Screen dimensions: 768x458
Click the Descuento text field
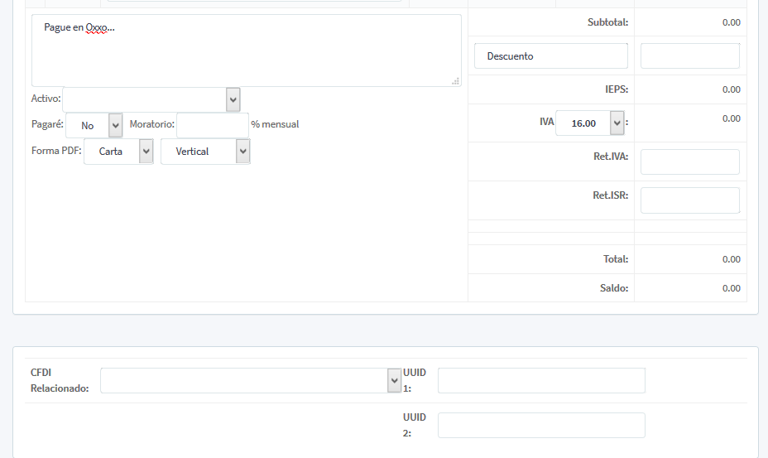550,56
